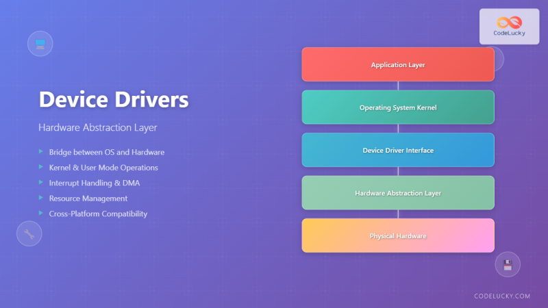Open the CODELUCKY.COM link

(x=502, y=296)
